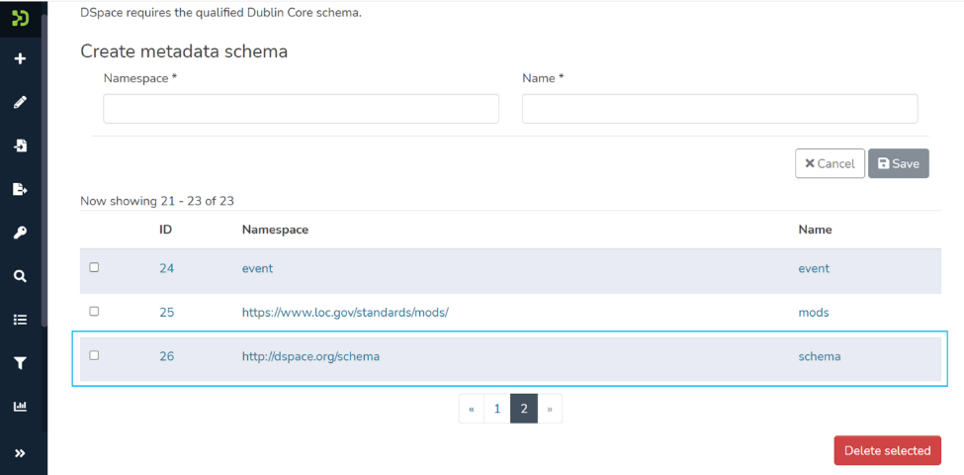The image size is (964, 475).
Task: Click Delete selected button
Action: (887, 450)
